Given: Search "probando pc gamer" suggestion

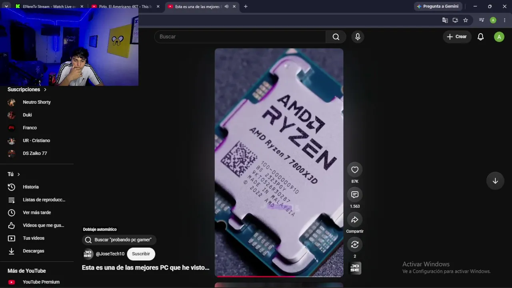Looking at the screenshot, I should click(119, 240).
